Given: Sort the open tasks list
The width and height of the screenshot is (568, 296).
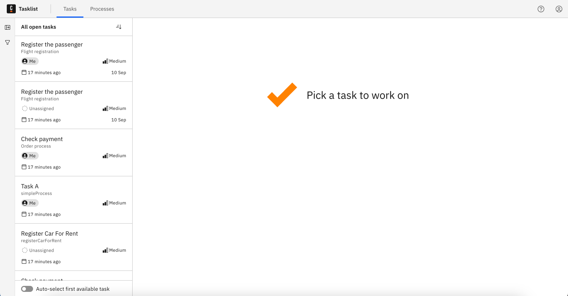Looking at the screenshot, I should [119, 27].
